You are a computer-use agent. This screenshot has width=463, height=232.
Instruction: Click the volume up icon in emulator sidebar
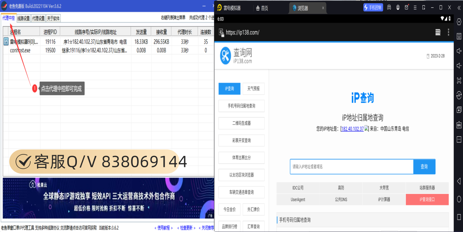pyautogui.click(x=459, y=51)
